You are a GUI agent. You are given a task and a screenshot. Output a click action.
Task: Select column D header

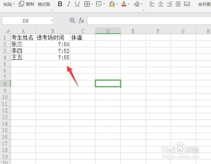[x=108, y=31]
